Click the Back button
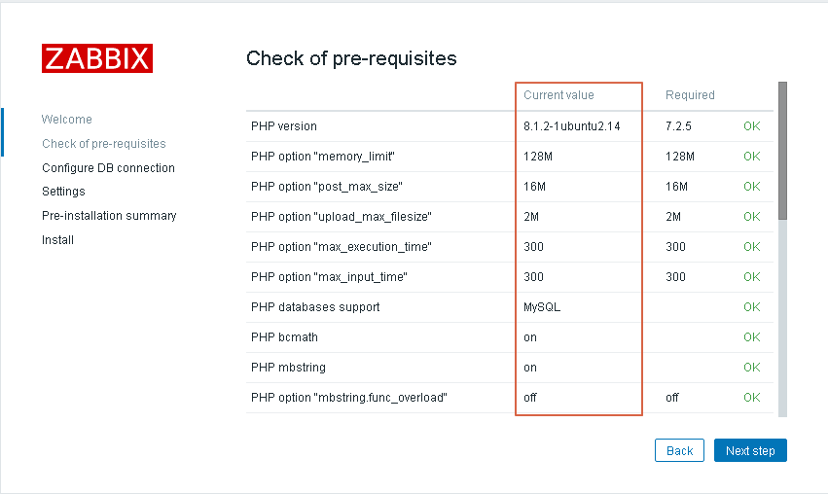Viewport: 828px width, 494px height. point(679,450)
